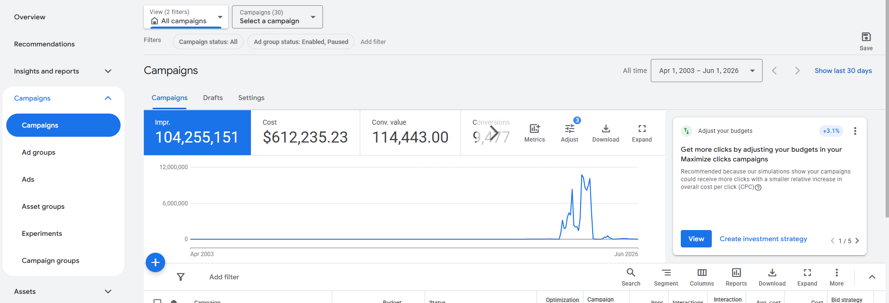
Task: Collapse the Campaigns sidebar section
Action: point(108,98)
